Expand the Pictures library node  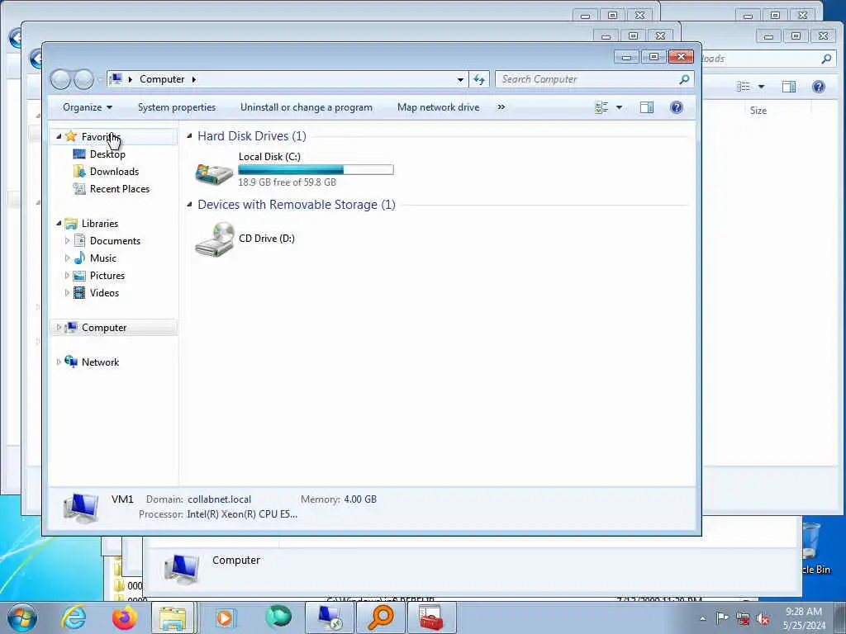67,276
